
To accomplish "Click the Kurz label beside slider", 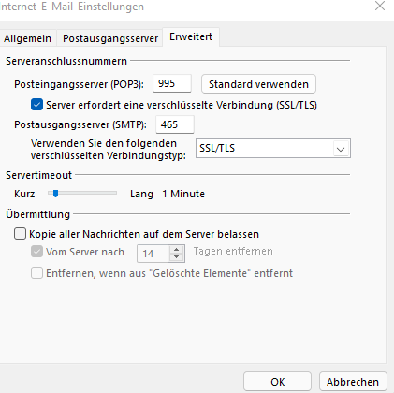I will [x=24, y=194].
